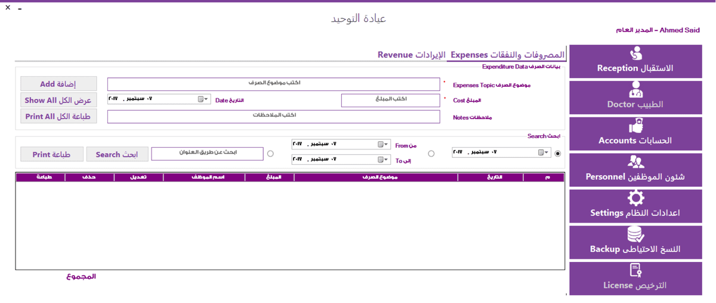Viewport: 716px width, 303px height.
Task: Choose the search-by-title radio button
Action: tap(270, 154)
